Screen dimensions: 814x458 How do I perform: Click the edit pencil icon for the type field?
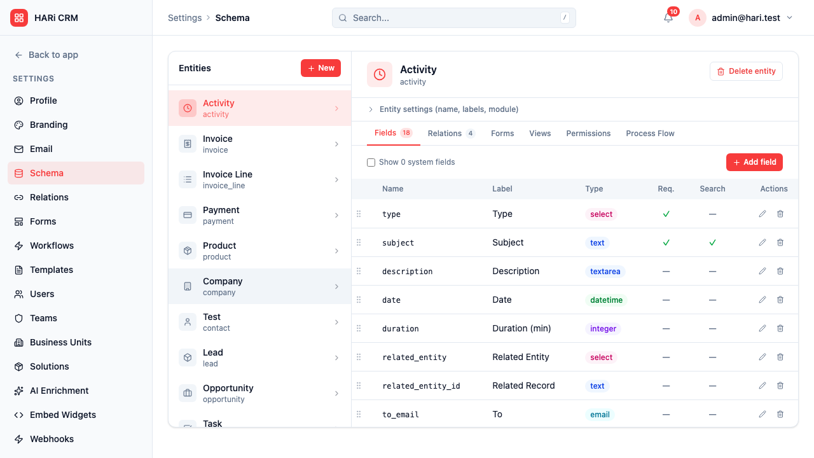pos(762,214)
